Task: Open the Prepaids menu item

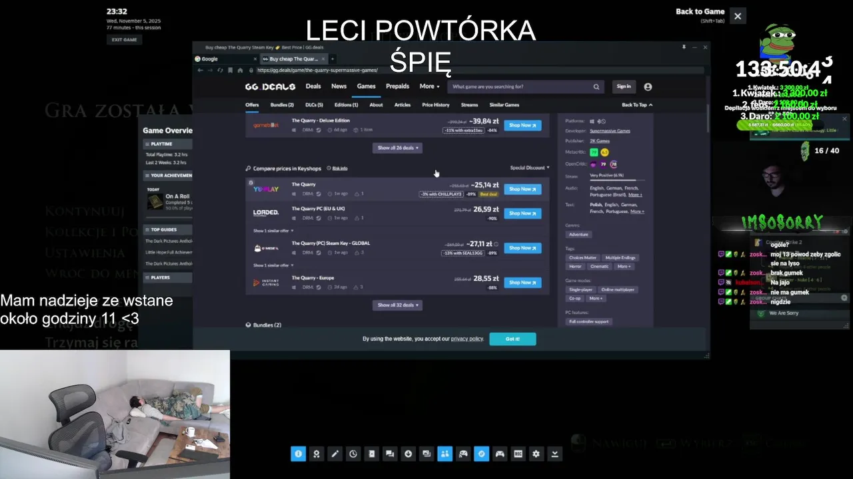Action: click(x=398, y=86)
